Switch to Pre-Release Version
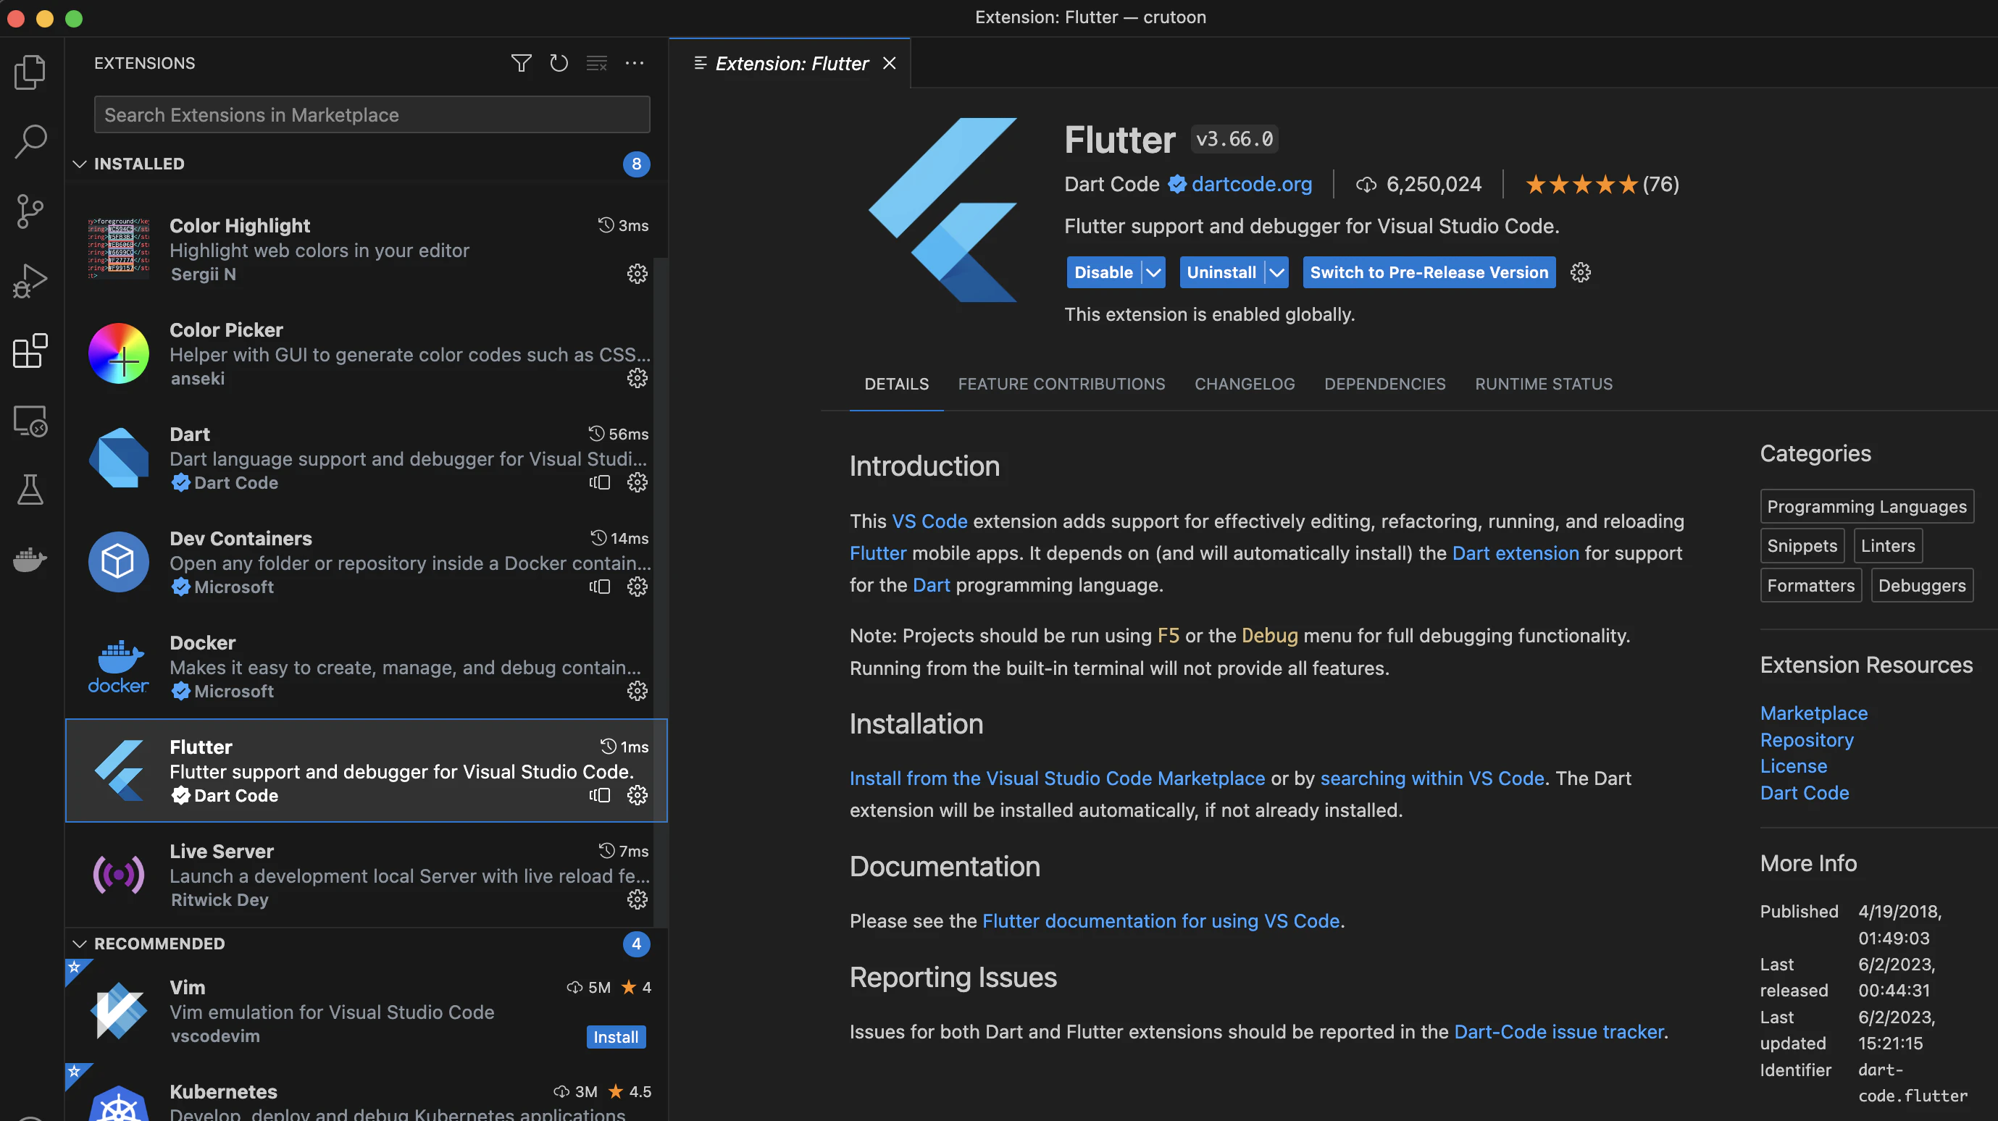1998x1121 pixels. coord(1429,272)
